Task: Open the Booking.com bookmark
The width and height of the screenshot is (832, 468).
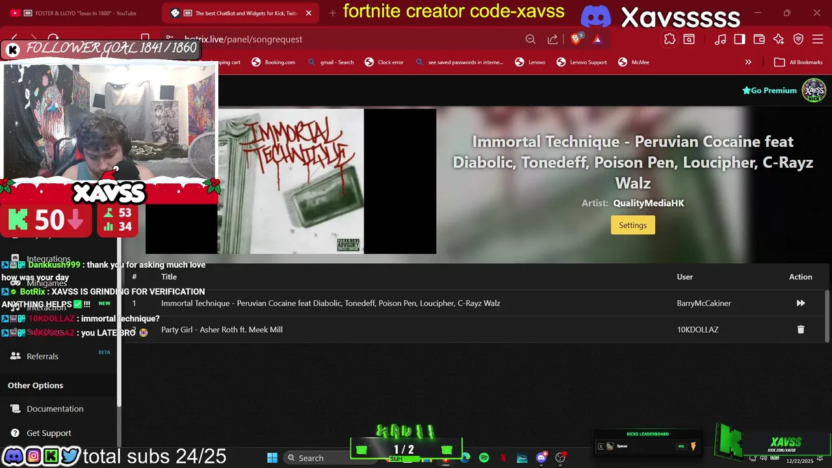Action: point(273,62)
